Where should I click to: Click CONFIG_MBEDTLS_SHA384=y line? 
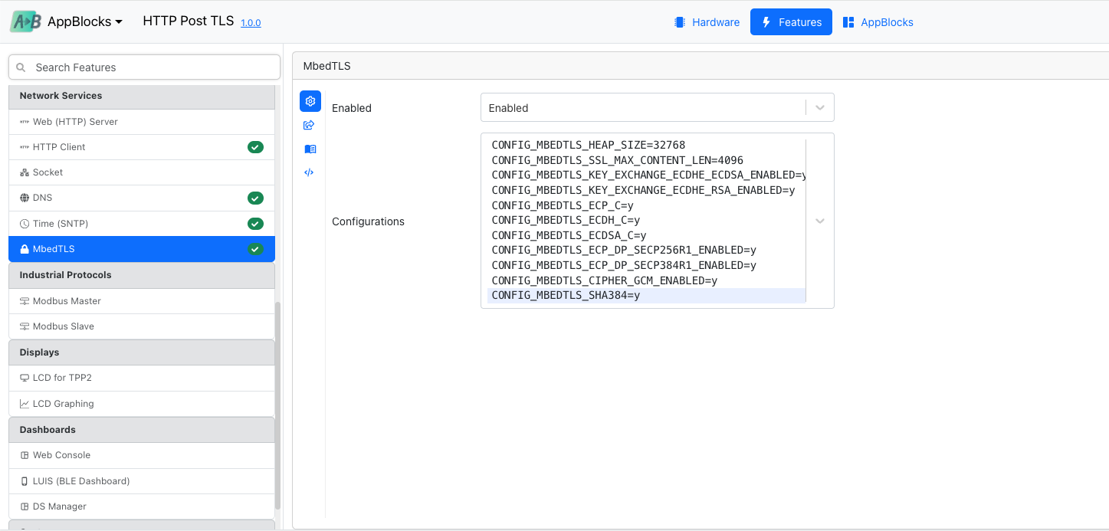[646, 295]
